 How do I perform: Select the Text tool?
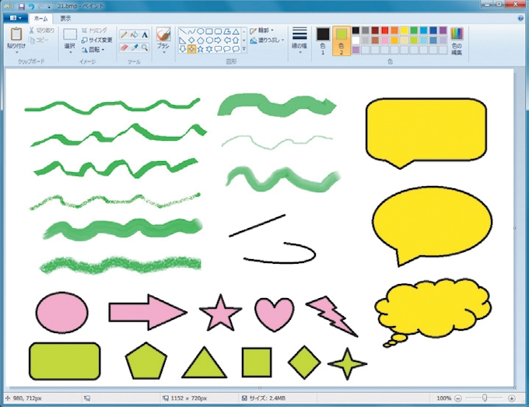[145, 35]
